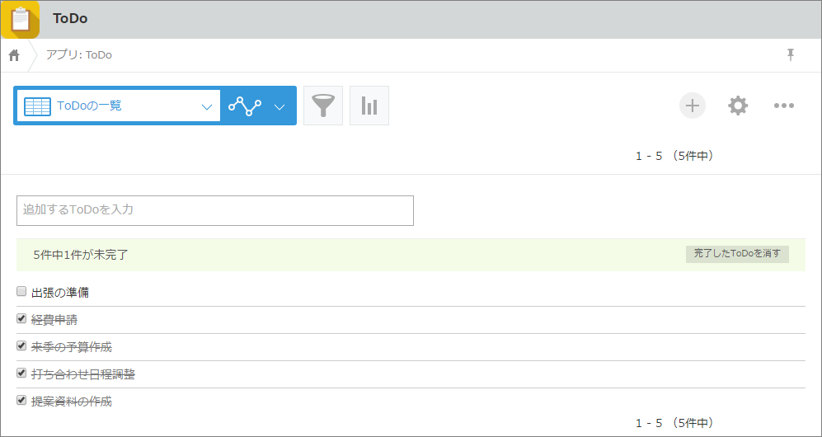
Task: Click the 追加するToDoを入力 text field
Action: 214,210
